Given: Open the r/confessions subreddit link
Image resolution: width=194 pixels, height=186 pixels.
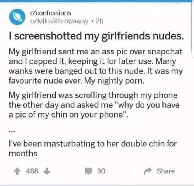Looking at the screenshot, I should [51, 13].
